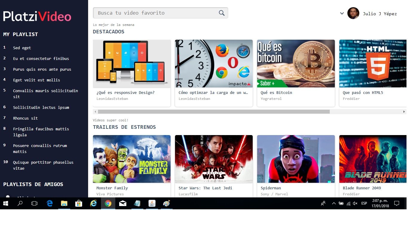408x229 pixels.
Task: Open the Star Wars trailer thumbnail
Action: coord(214,159)
